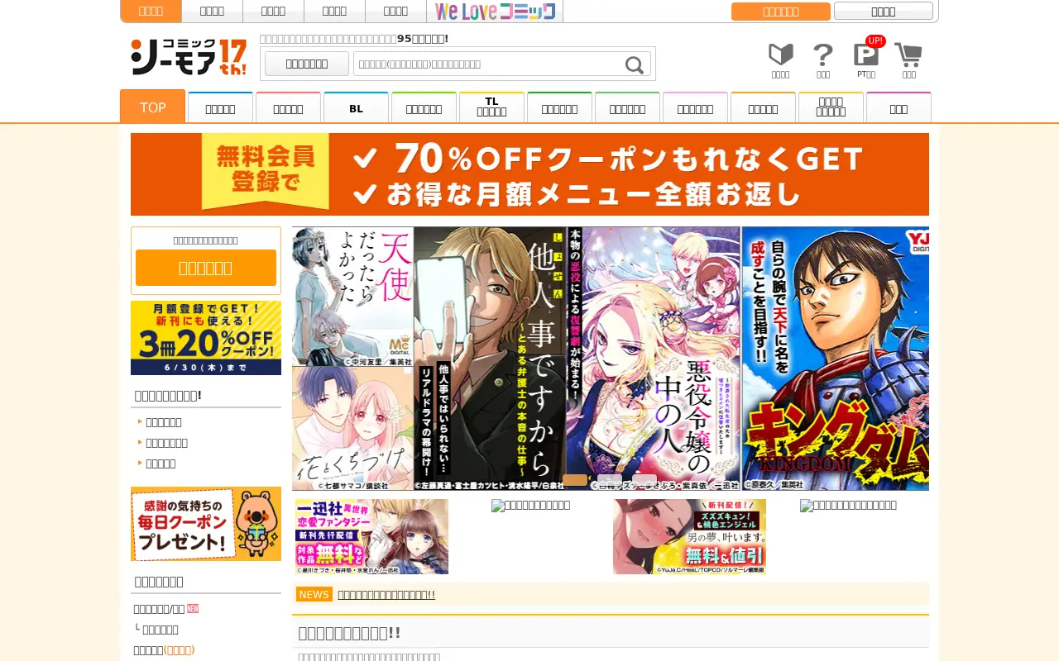
Task: Open the 悪役令嬢の中の人 cover
Action: (x=654, y=359)
